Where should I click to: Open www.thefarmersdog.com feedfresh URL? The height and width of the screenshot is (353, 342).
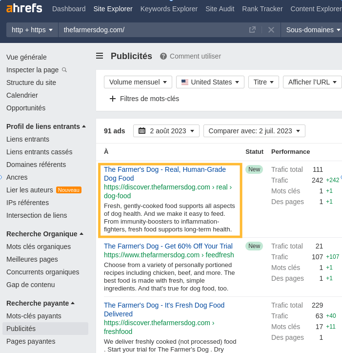[x=169, y=255]
